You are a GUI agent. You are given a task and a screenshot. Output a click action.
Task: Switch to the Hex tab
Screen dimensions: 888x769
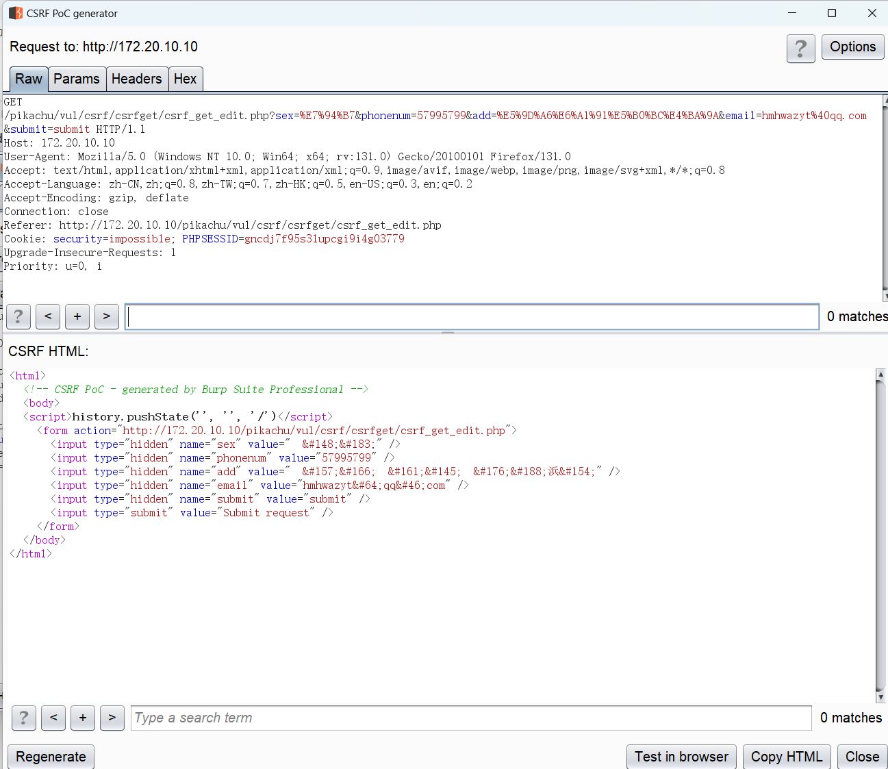point(185,79)
